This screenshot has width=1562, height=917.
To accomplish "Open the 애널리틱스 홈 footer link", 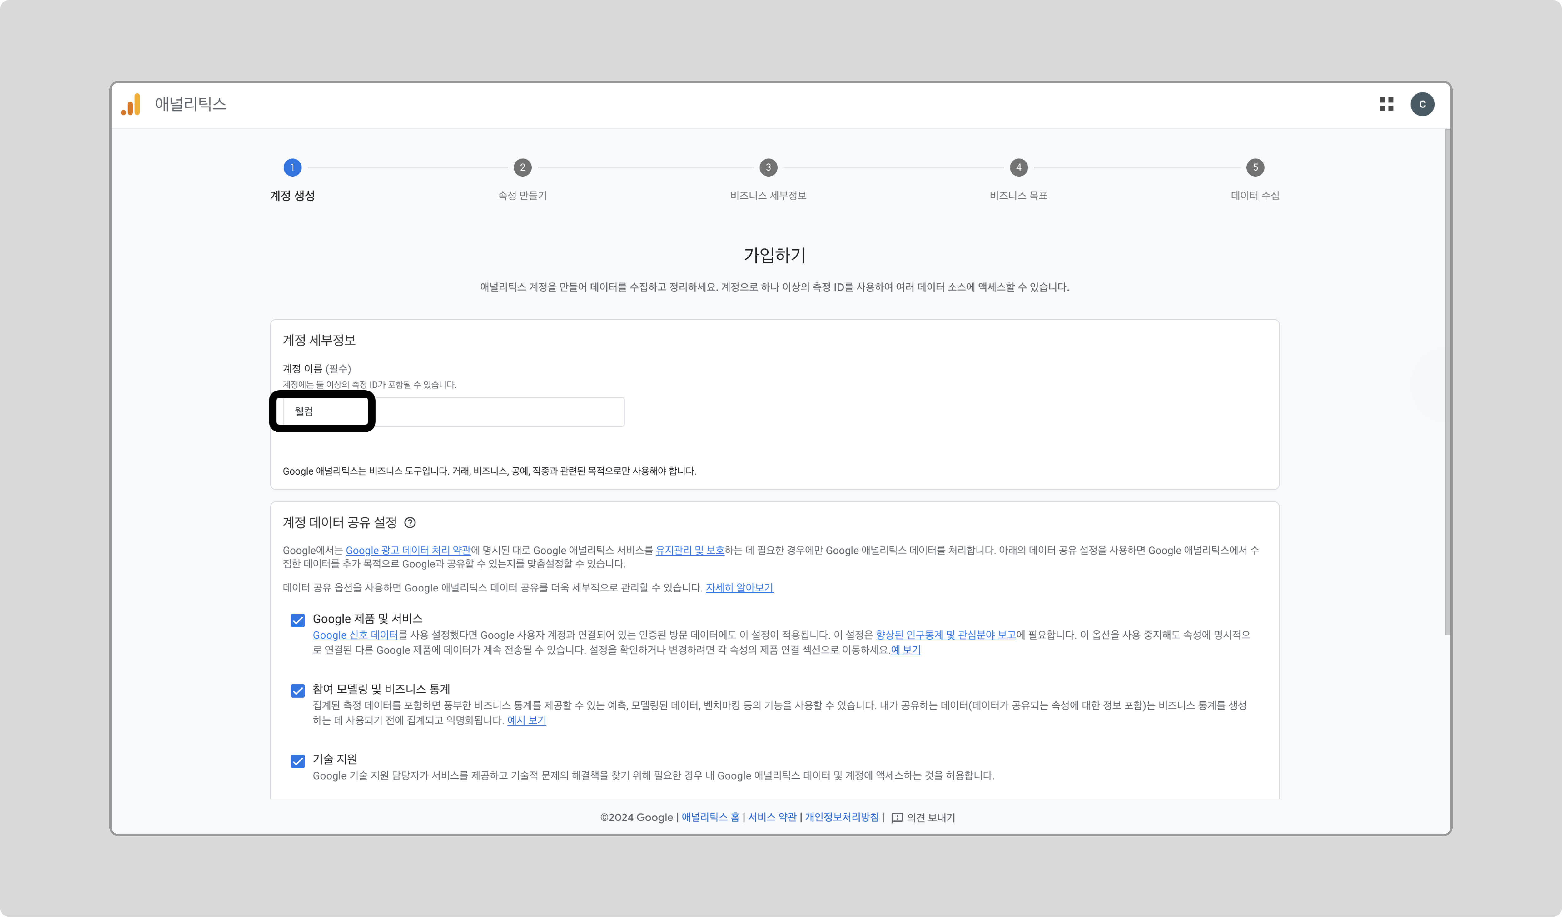I will 710,817.
